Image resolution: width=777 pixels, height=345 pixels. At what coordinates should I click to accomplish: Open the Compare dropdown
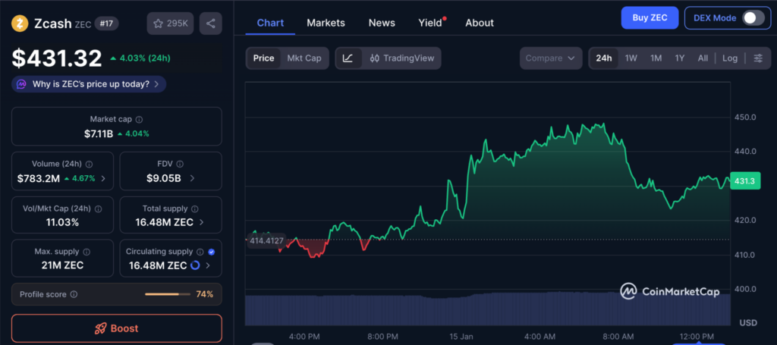551,58
